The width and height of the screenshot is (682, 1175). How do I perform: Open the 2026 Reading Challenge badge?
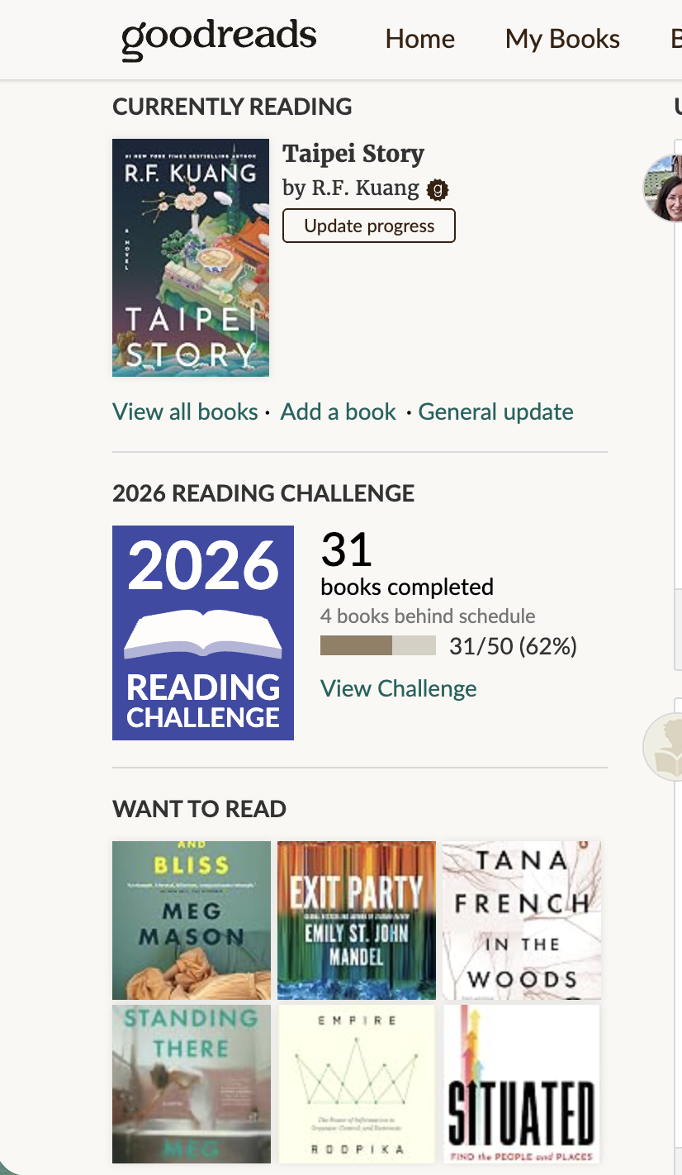click(x=203, y=633)
